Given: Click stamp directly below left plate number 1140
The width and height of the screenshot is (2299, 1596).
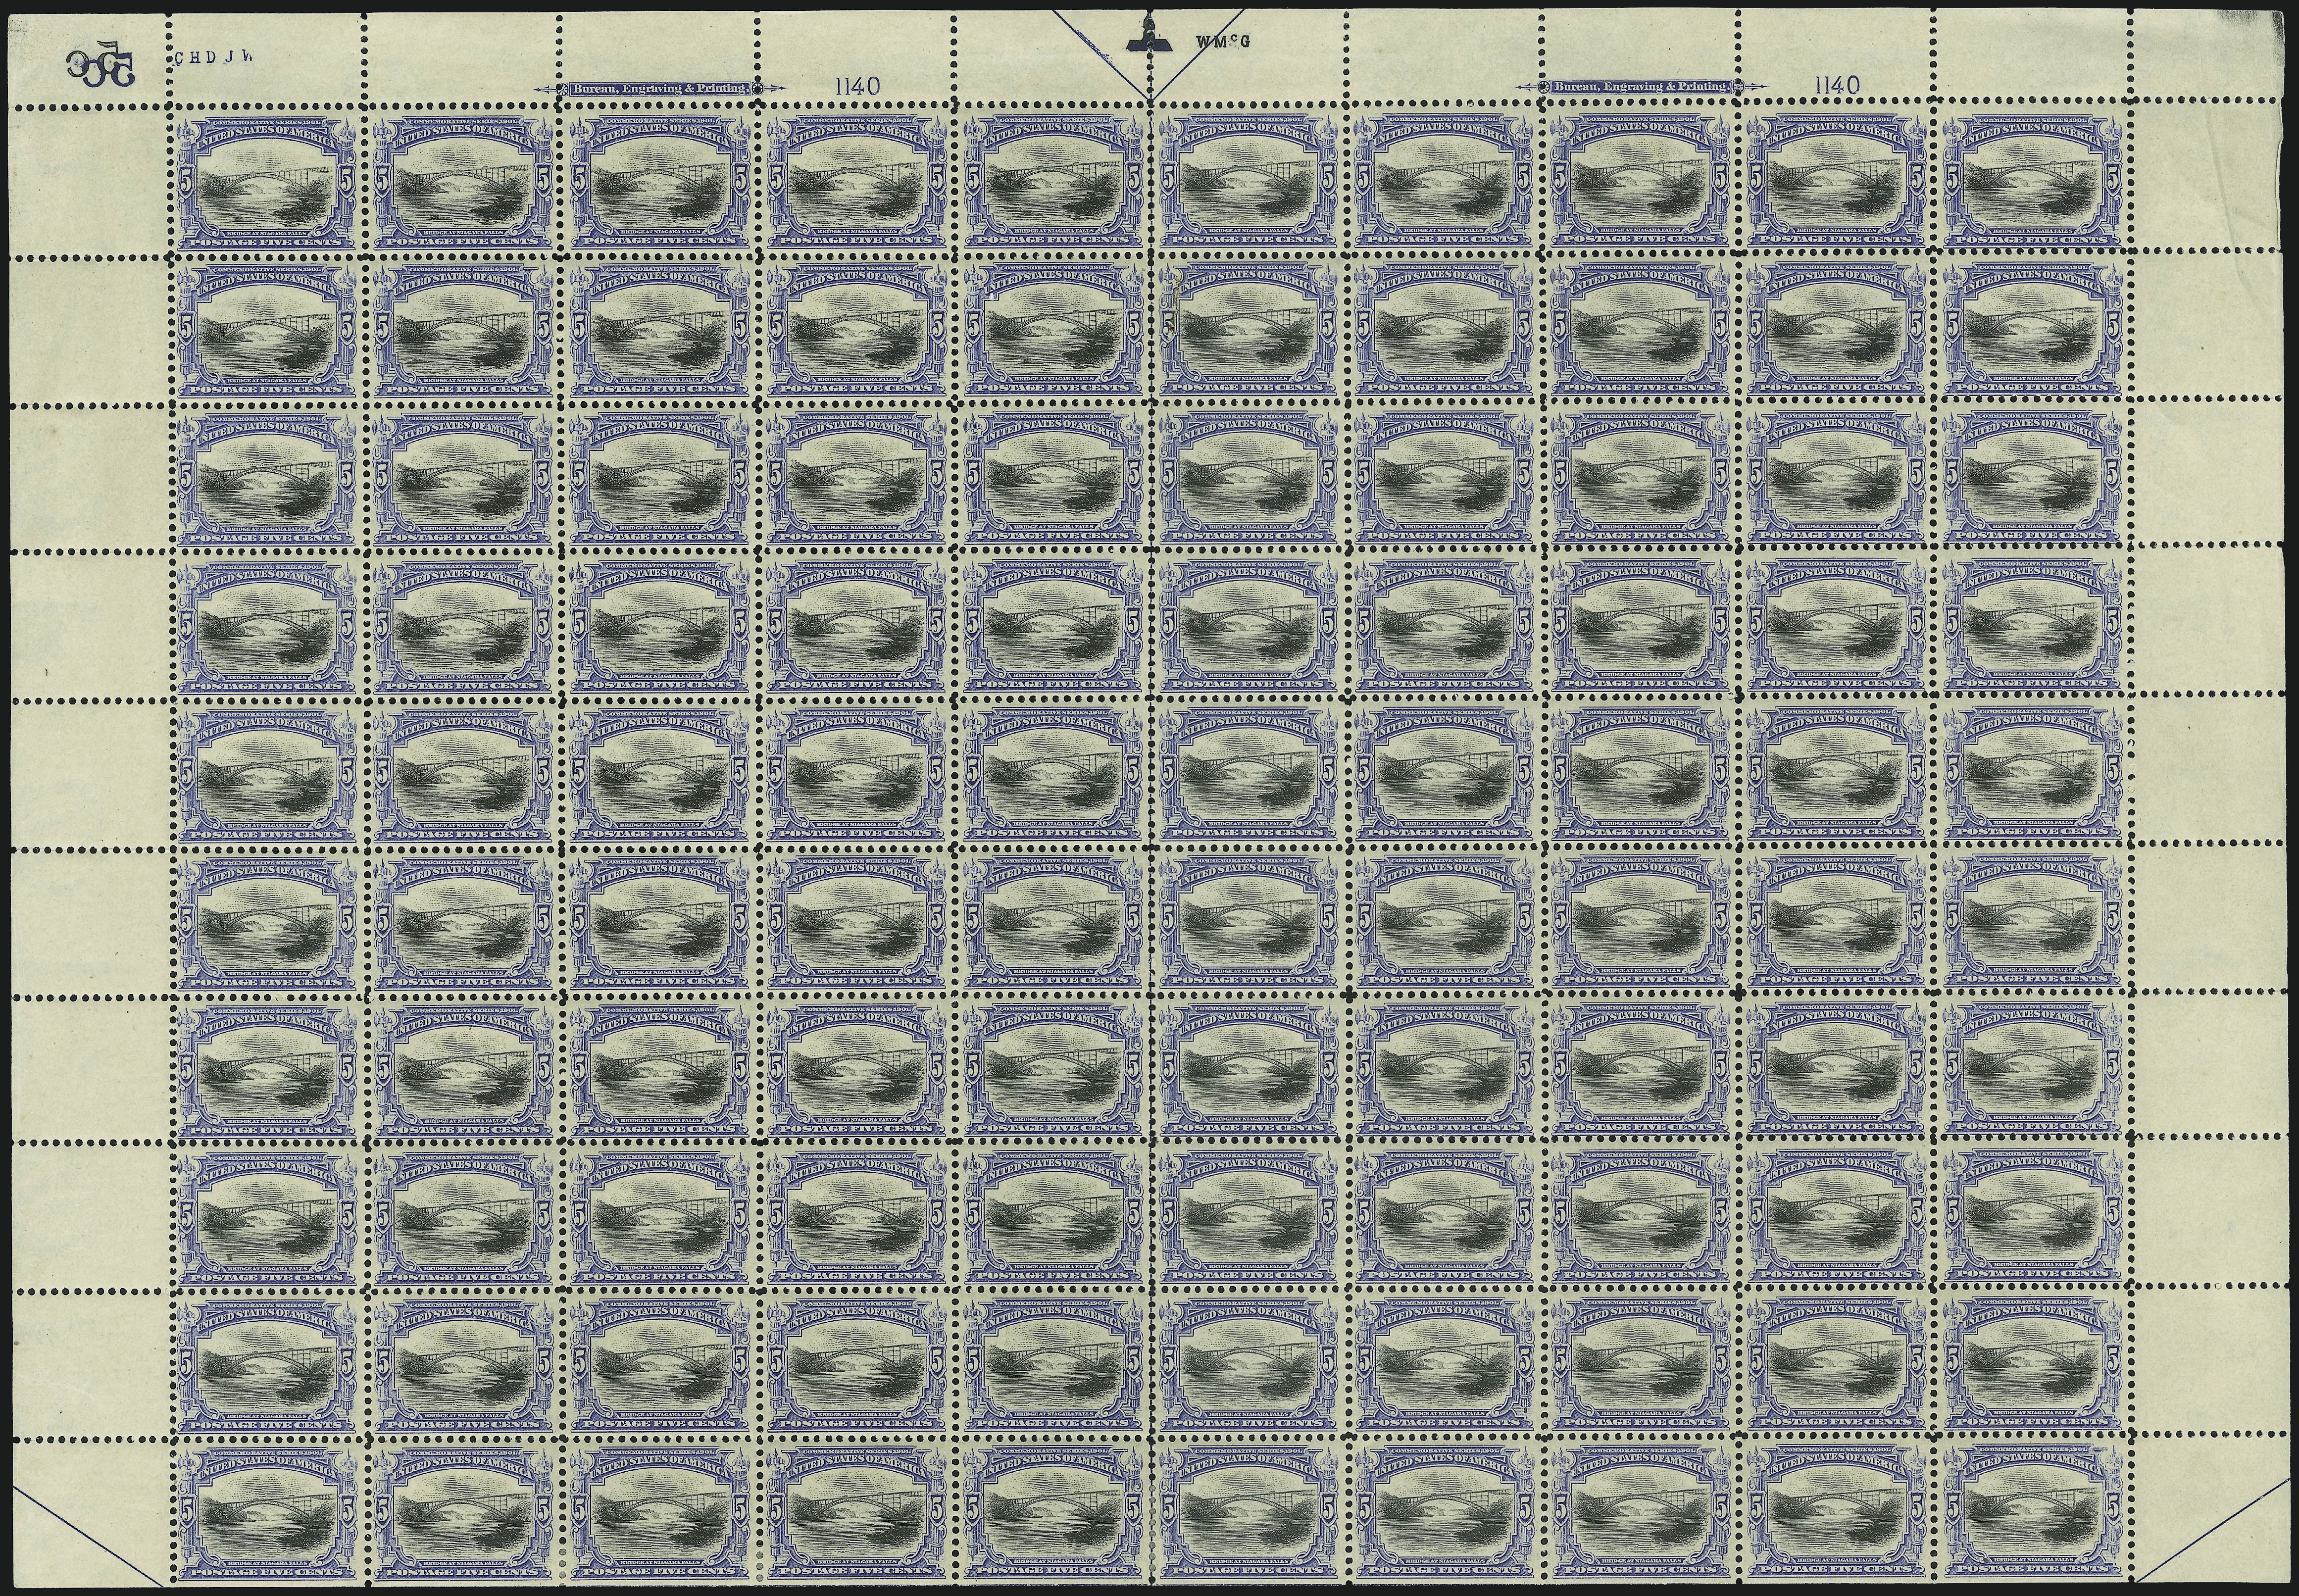Looking at the screenshot, I should 857,181.
